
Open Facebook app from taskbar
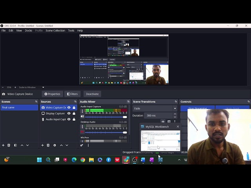[109, 160]
